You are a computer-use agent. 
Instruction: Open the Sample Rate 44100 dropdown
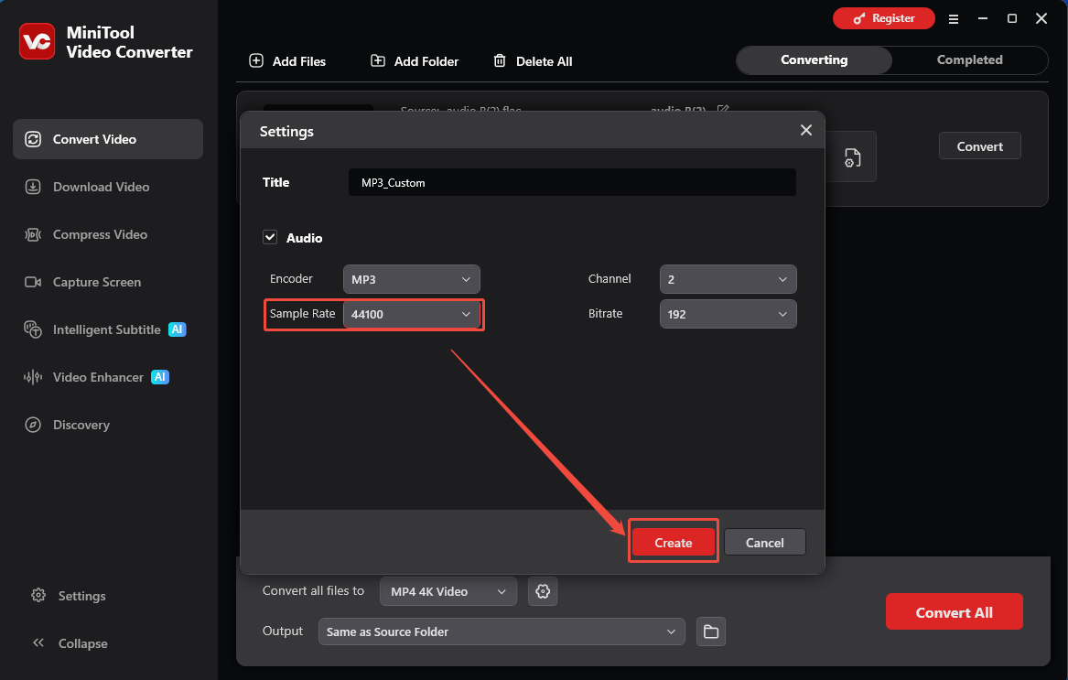[x=412, y=314]
